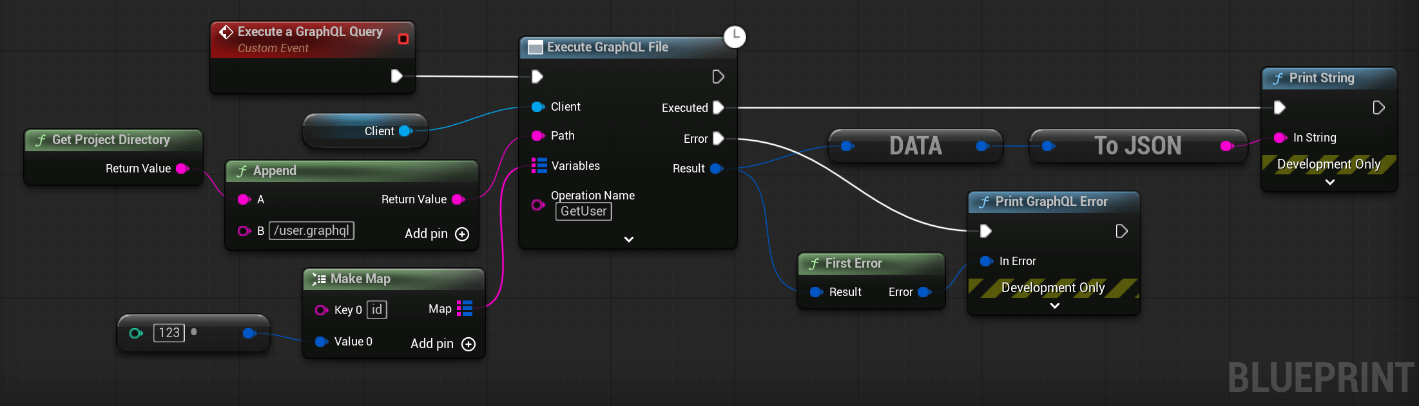Click the Result output pin on Execute GraphQL File
The image size is (1419, 406).
click(x=717, y=169)
